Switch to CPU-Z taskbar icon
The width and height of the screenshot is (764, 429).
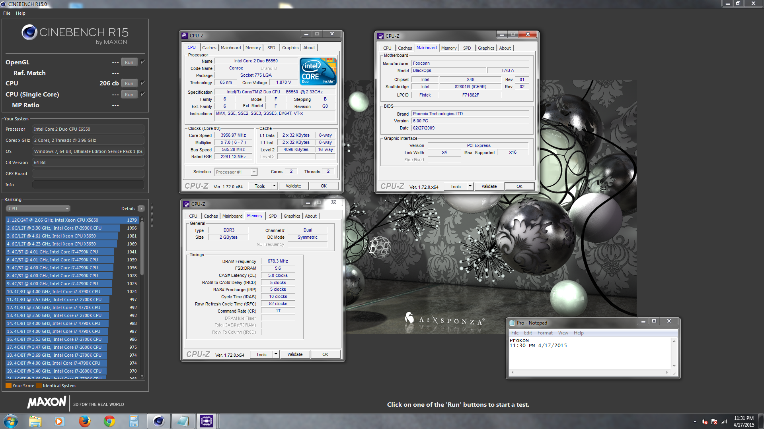coord(207,421)
